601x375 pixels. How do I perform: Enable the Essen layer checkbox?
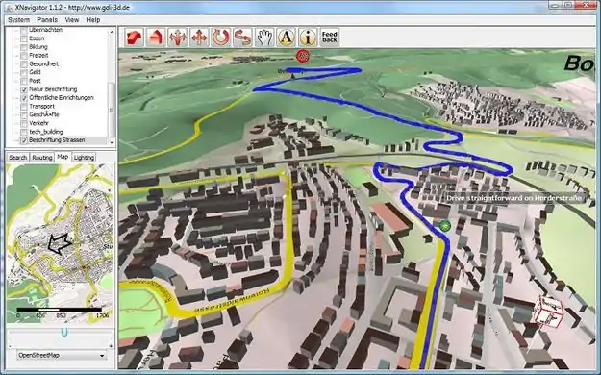tap(24, 38)
